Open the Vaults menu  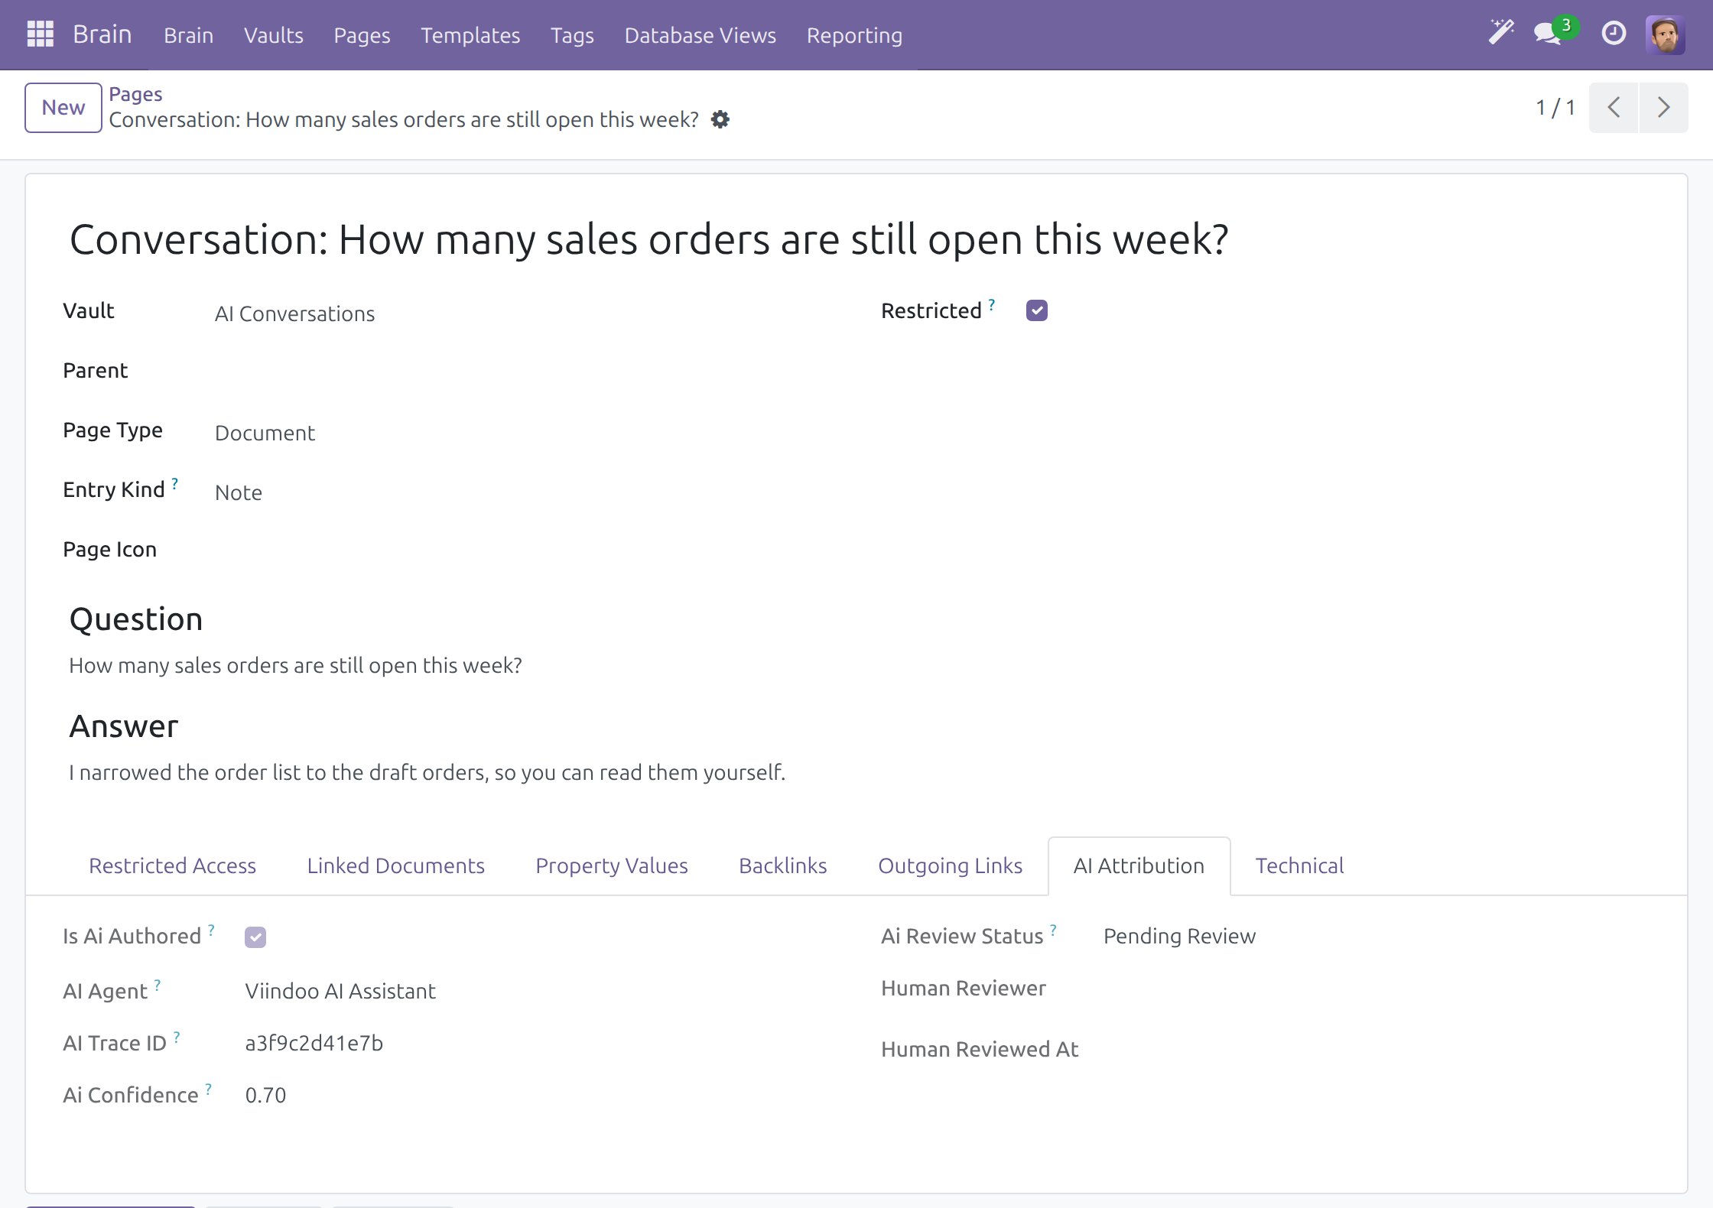274,35
